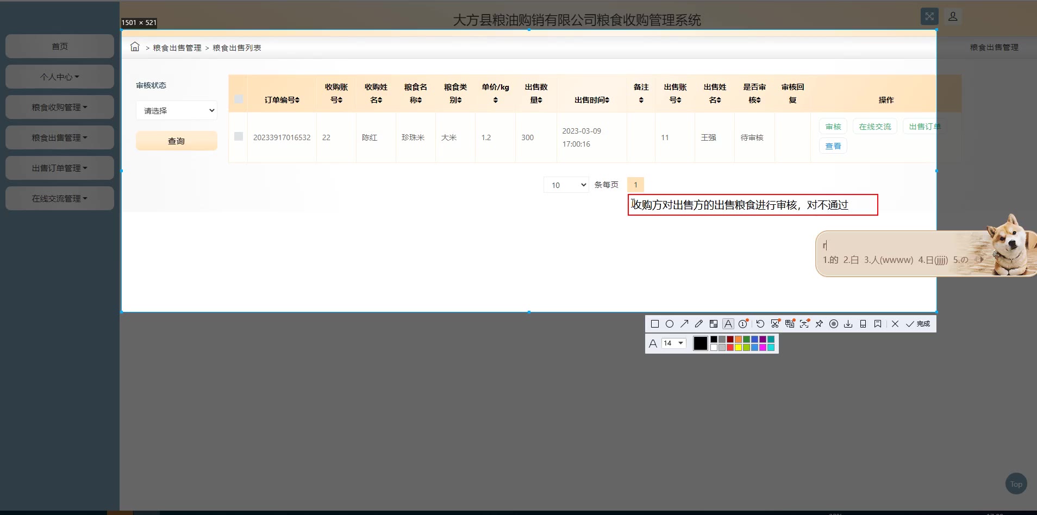Start screen recording from the toolbar
The width and height of the screenshot is (1037, 515).
834,324
